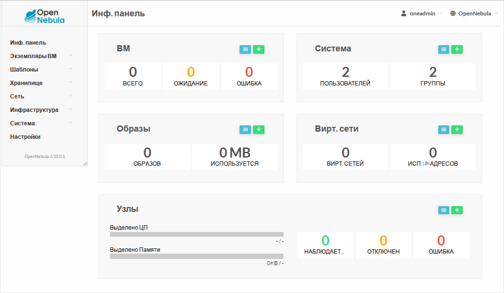
Task: Expand Экземпляры ВМ sidebar menu
Action: tap(41, 56)
